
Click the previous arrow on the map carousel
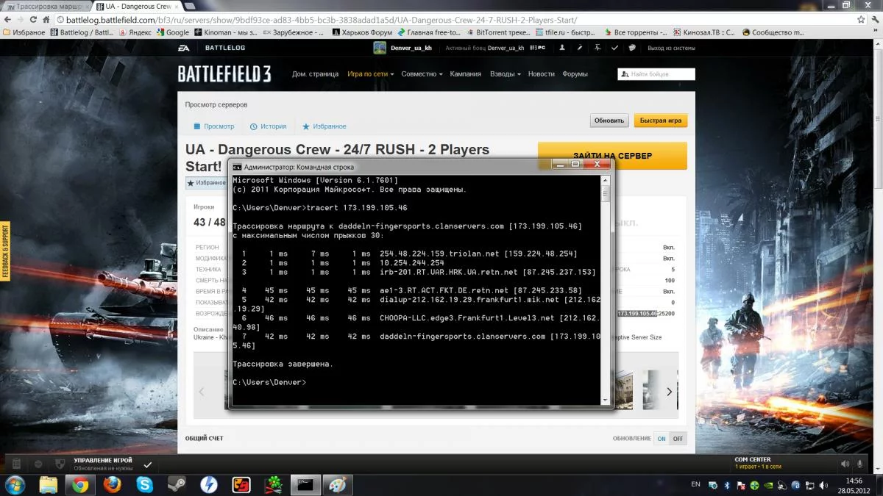tap(202, 392)
